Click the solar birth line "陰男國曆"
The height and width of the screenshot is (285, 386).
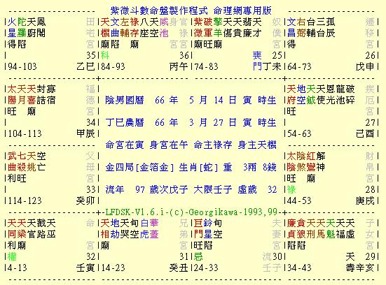click(x=125, y=100)
